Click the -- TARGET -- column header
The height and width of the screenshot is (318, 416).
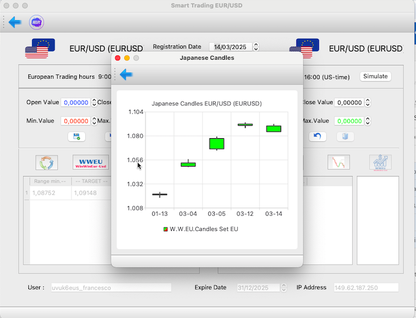[x=90, y=181]
